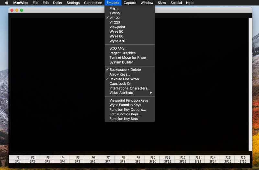The height and width of the screenshot is (170, 259).
Task: Click the F5 function key button
Action: point(77,157)
